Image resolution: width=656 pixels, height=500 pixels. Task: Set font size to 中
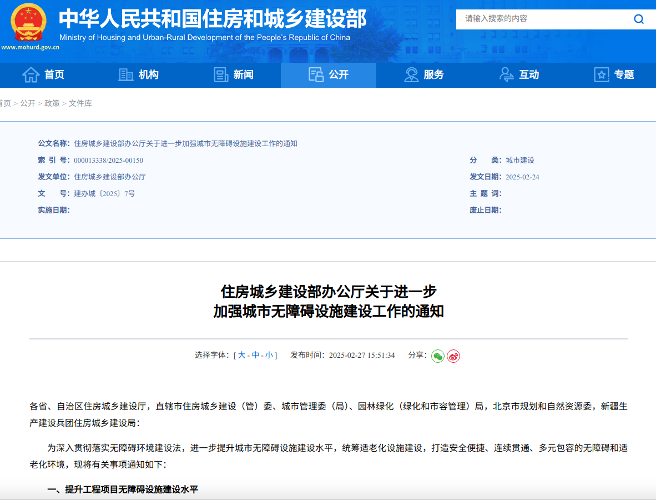coord(255,355)
